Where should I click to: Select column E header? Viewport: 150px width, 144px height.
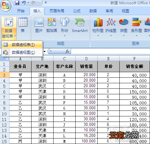pyautogui.click(x=108, y=59)
